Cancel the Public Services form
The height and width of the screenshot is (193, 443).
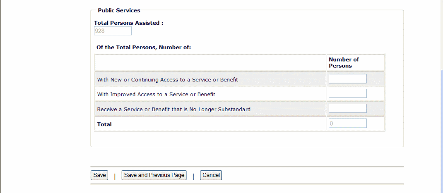(211, 175)
